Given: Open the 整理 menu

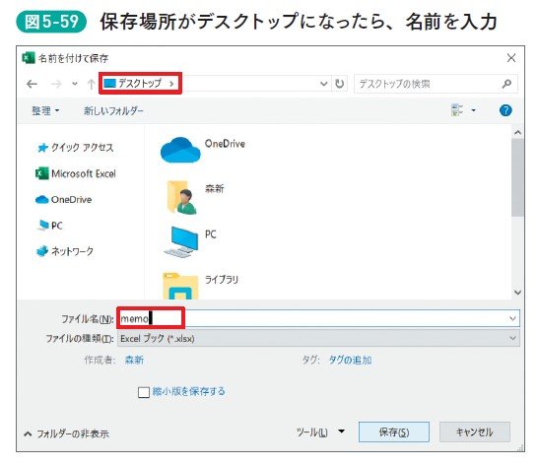Looking at the screenshot, I should pos(45,110).
